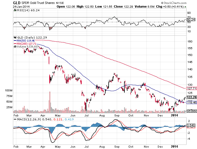
Task: Click the red 0.121 MACD signal value
Action: (x=58, y=119)
